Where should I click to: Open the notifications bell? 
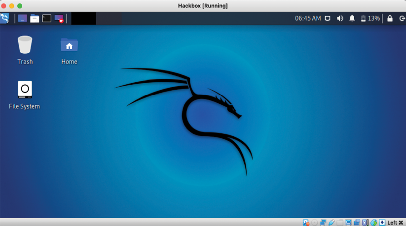[x=352, y=18]
